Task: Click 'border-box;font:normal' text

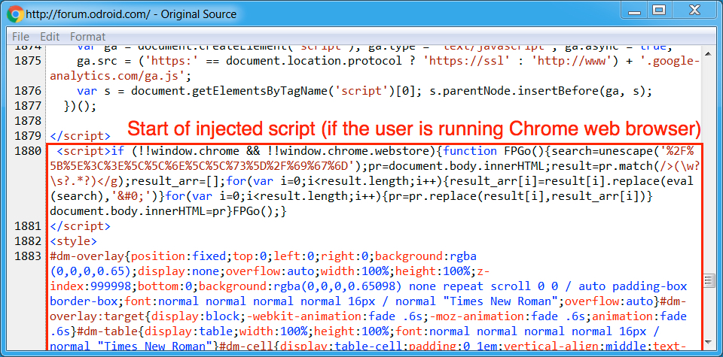Action: (x=124, y=301)
